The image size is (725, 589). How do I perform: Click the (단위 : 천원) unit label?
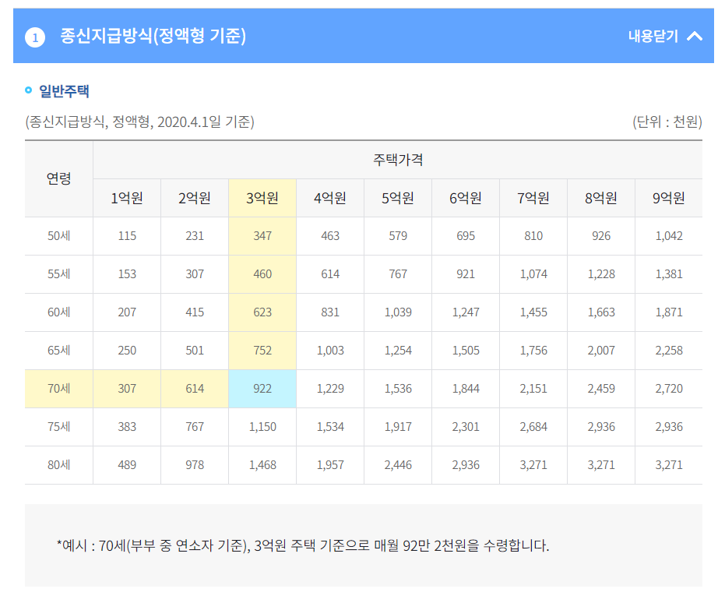[667, 122]
